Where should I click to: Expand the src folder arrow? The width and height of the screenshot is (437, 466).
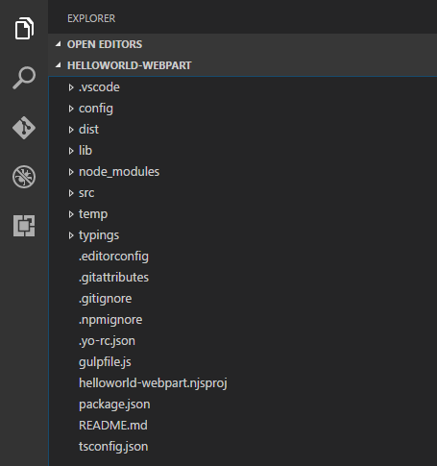pyautogui.click(x=71, y=193)
